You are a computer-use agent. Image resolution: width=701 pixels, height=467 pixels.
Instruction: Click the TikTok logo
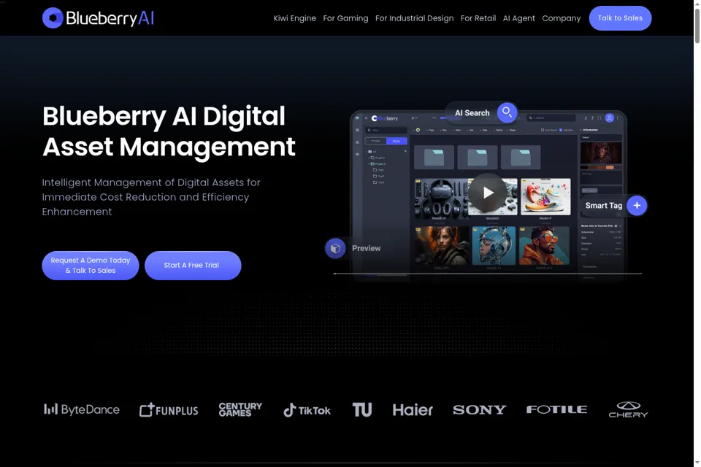(307, 410)
